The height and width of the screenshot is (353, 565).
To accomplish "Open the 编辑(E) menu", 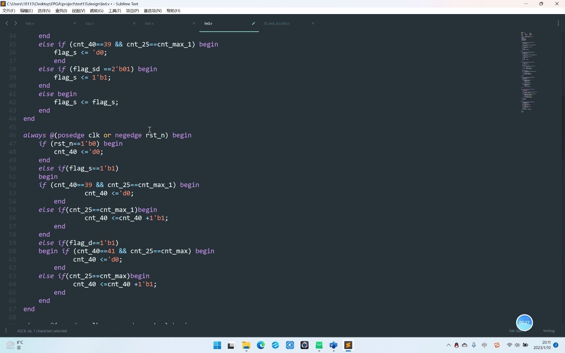I will point(26,11).
